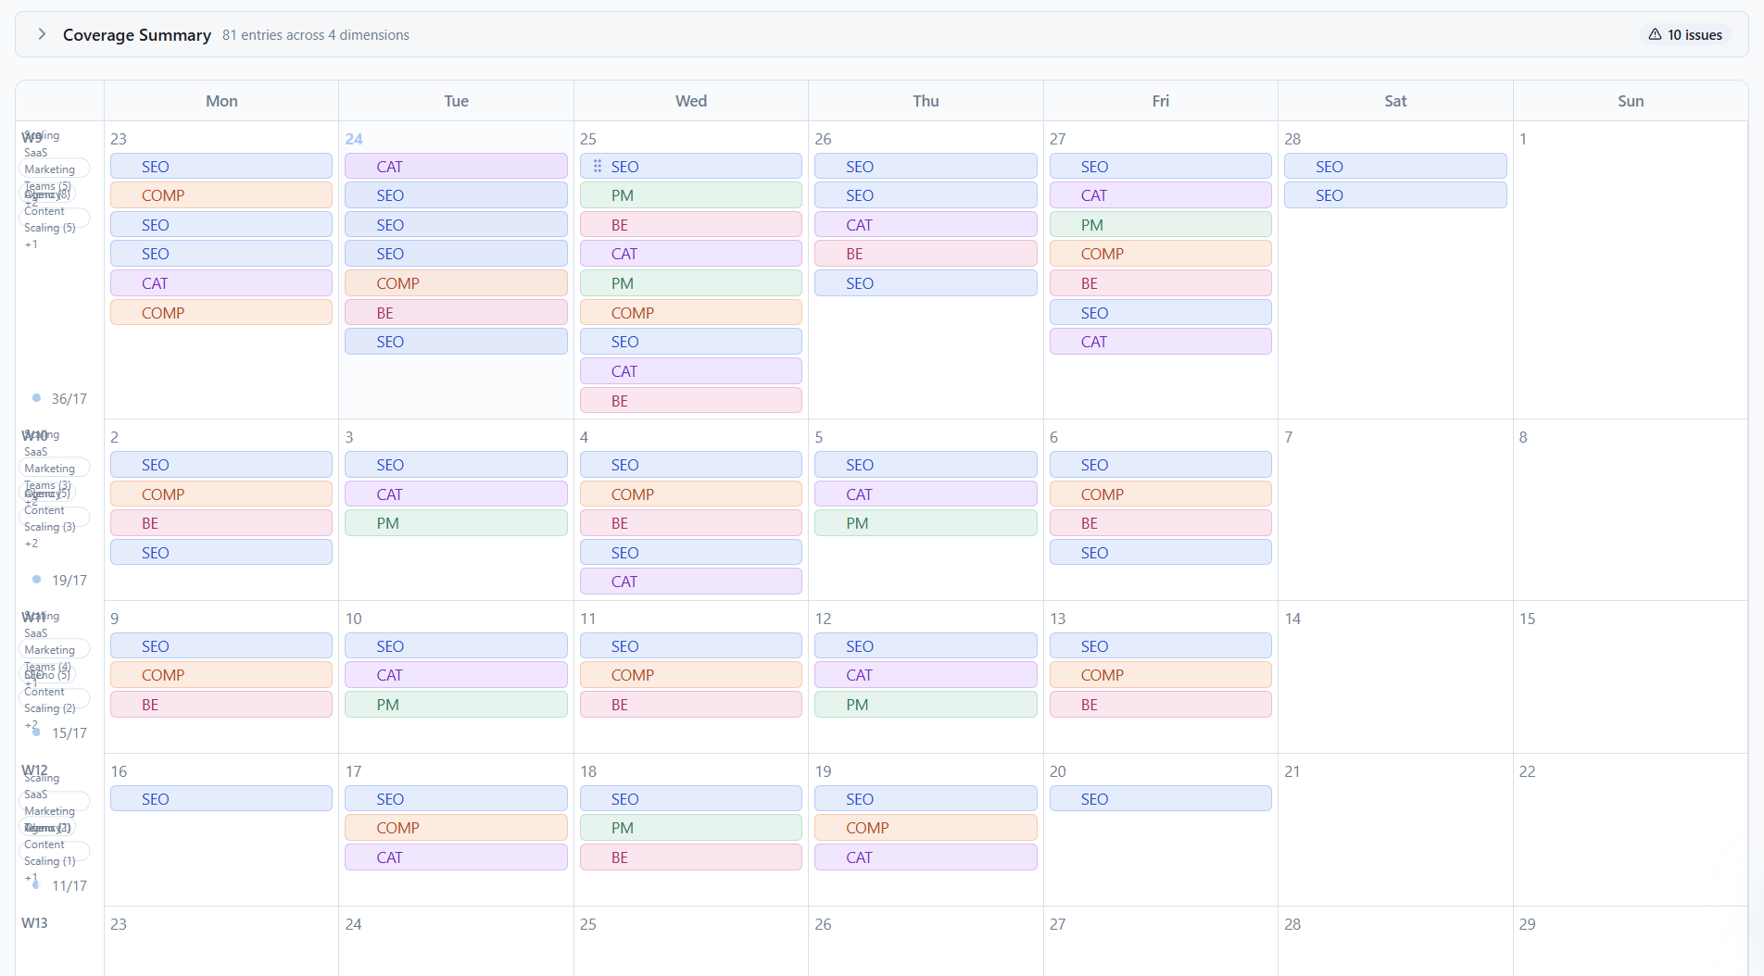
Task: Expand the Coverage Summary panel chevron
Action: click(x=42, y=34)
